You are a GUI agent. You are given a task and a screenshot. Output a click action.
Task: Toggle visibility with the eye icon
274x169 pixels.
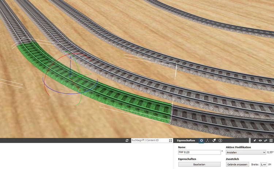[260, 140]
